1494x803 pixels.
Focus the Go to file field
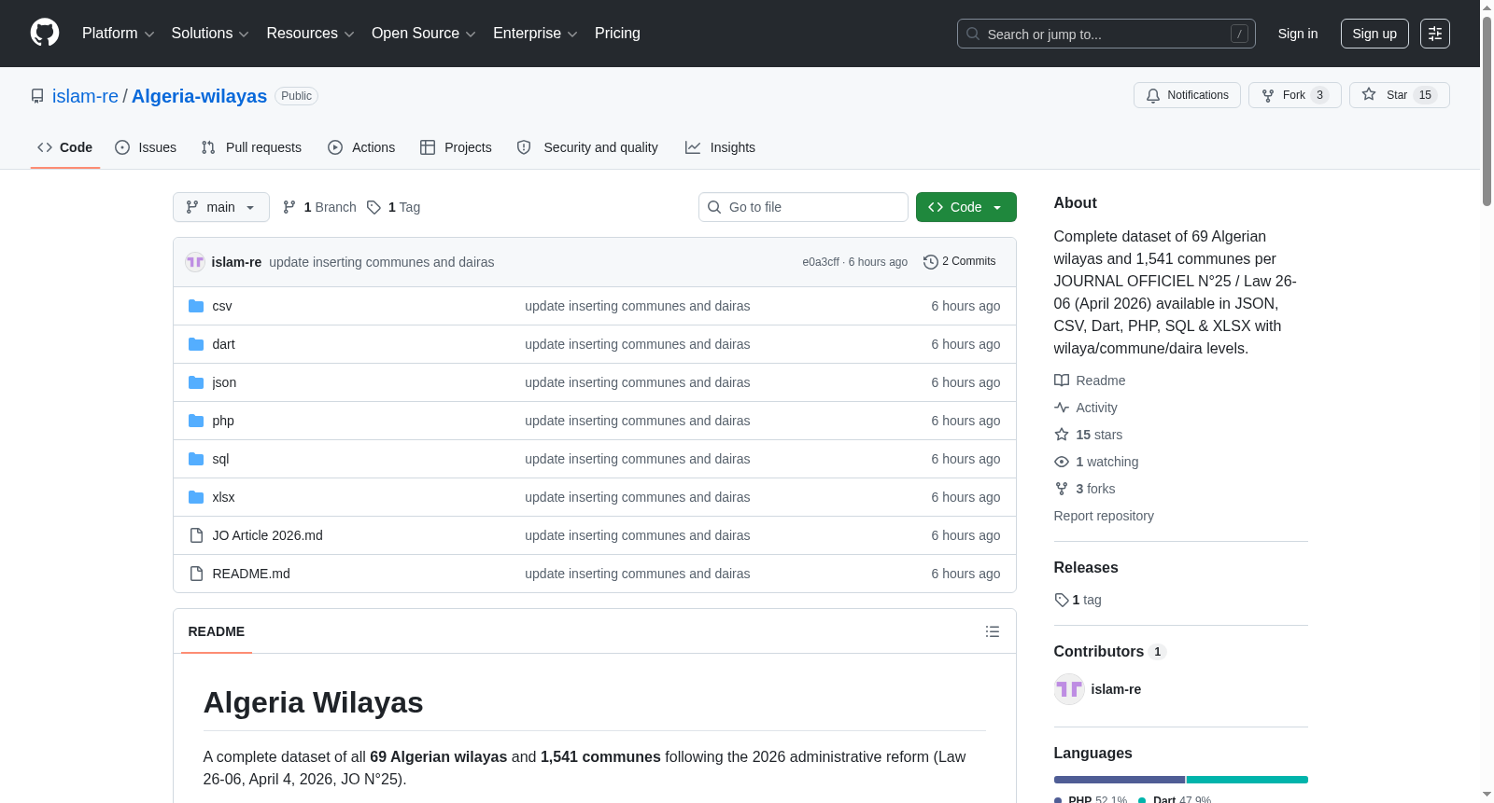tap(803, 207)
